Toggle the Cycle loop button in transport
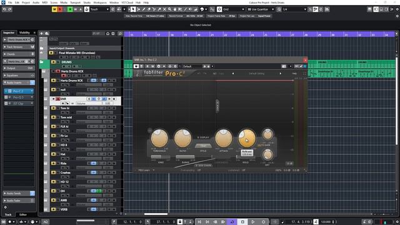 [x=232, y=222]
